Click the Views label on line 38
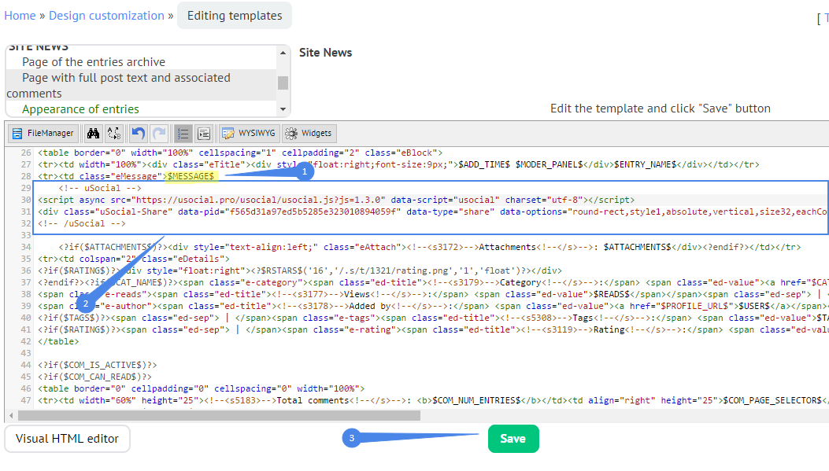Image resolution: width=829 pixels, height=471 pixels. (357, 294)
